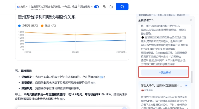199x109 pixels.
Task: Open PDF source badge after 动态调整持仓
Action: pos(62,99)
